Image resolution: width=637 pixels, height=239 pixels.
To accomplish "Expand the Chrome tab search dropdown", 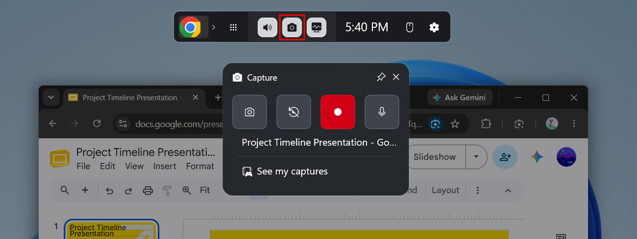I will pos(51,98).
